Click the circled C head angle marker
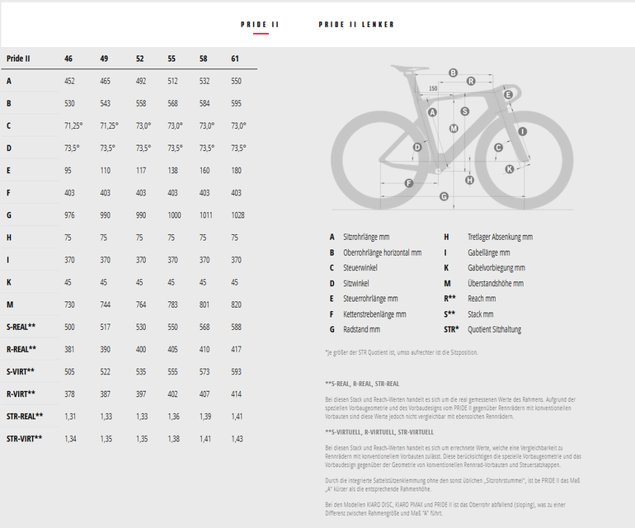The image size is (635, 528). (x=498, y=148)
